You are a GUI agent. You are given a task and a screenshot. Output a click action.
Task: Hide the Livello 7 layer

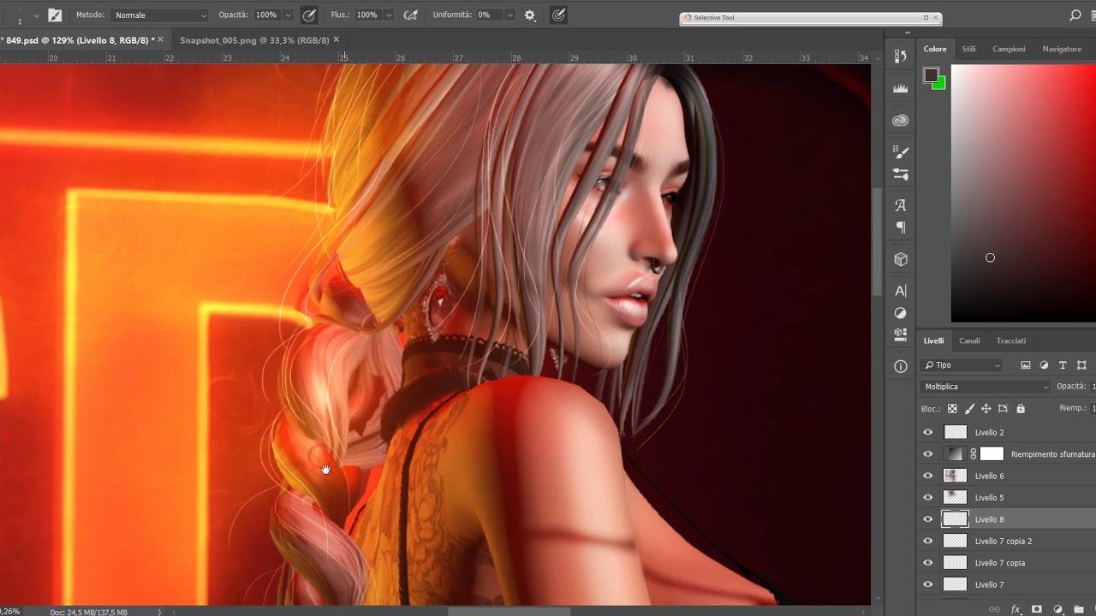(x=927, y=584)
